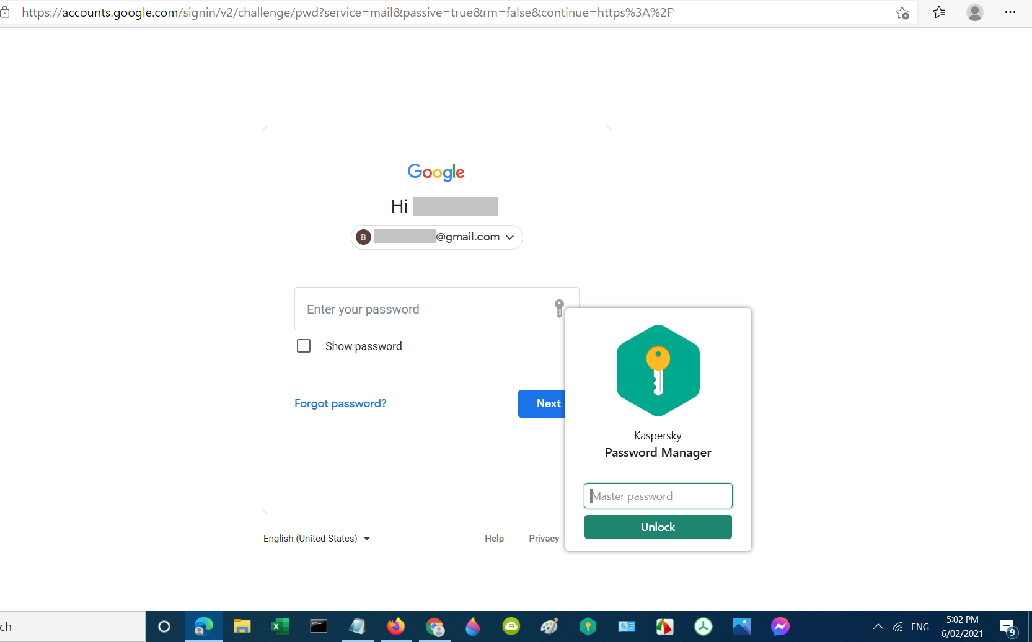Image resolution: width=1032 pixels, height=642 pixels.
Task: Expand the Gmail account switcher
Action: [x=437, y=237]
